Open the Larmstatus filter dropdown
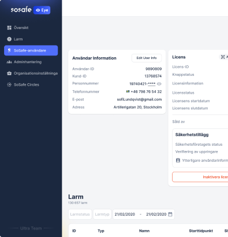 tap(80, 214)
